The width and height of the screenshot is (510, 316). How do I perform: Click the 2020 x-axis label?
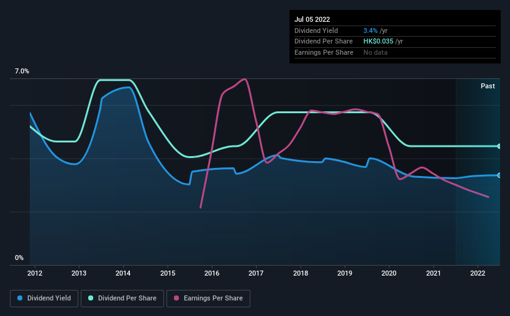389,273
